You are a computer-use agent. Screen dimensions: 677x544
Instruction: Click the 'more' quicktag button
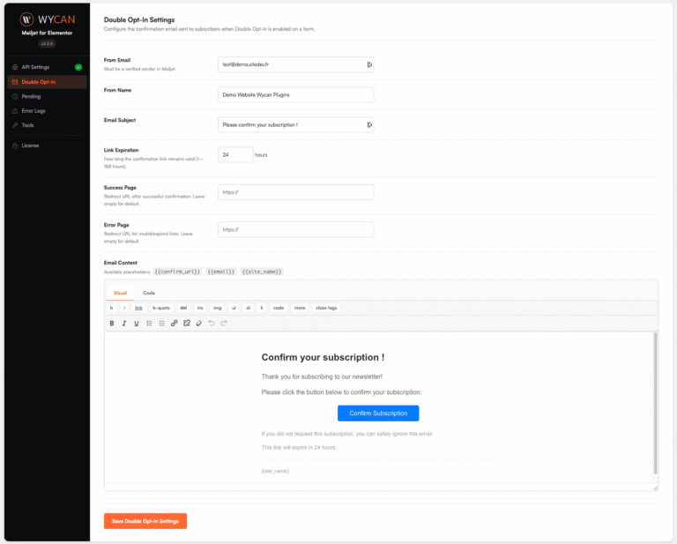pos(300,308)
